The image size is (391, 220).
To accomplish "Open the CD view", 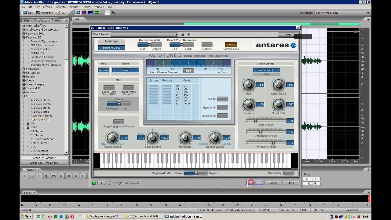I will click(61, 13).
